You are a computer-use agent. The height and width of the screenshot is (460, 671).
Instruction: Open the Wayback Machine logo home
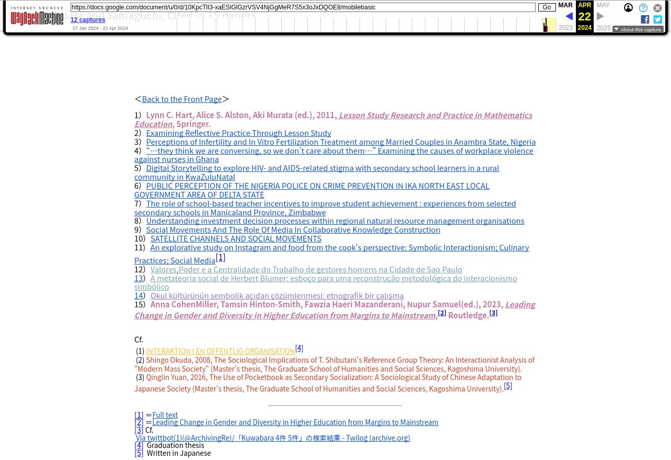pos(37,17)
